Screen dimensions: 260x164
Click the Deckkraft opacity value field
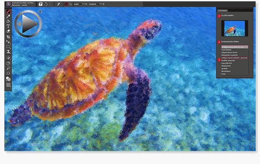(100, 4)
